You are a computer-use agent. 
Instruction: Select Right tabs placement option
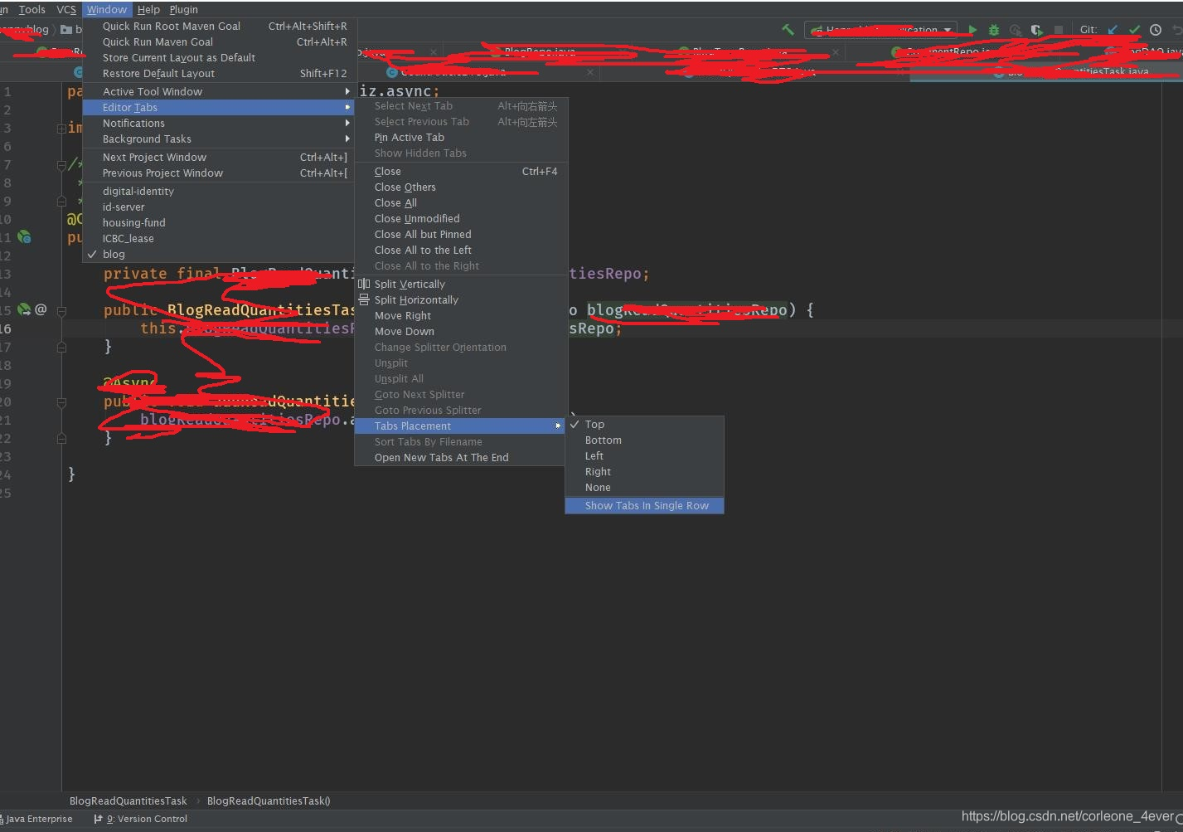[x=644, y=471]
